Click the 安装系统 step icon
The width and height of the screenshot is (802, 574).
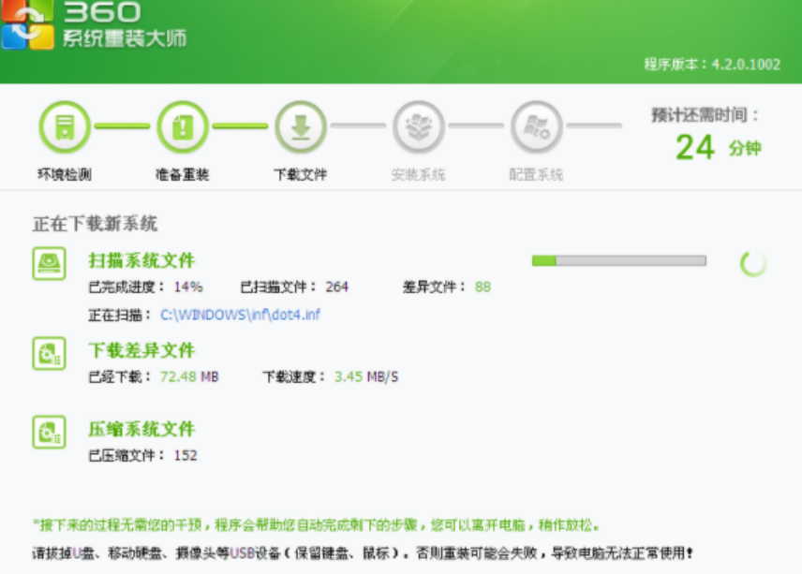[x=419, y=126]
